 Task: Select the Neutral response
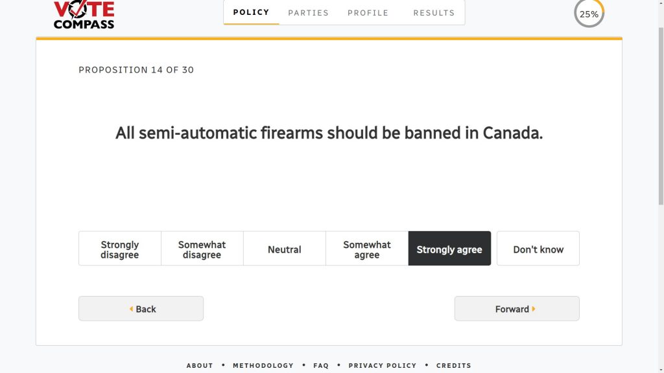click(285, 249)
